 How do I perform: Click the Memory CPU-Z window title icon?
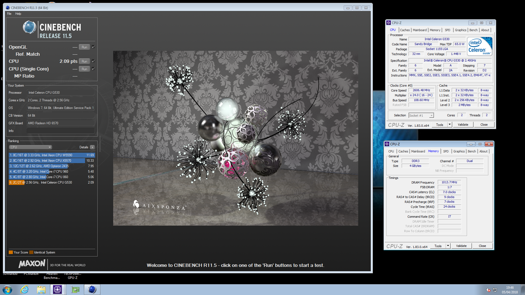[x=387, y=144]
